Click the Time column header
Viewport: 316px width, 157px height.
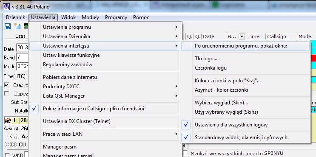(x=255, y=36)
